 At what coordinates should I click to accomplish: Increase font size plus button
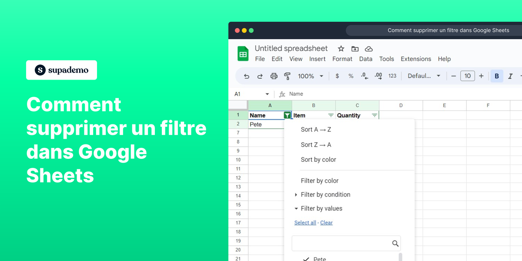[x=481, y=76]
